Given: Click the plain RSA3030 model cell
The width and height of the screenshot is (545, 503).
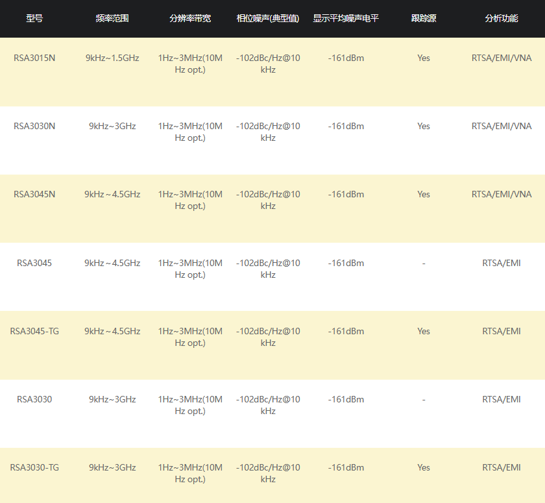Looking at the screenshot, I should [34, 399].
